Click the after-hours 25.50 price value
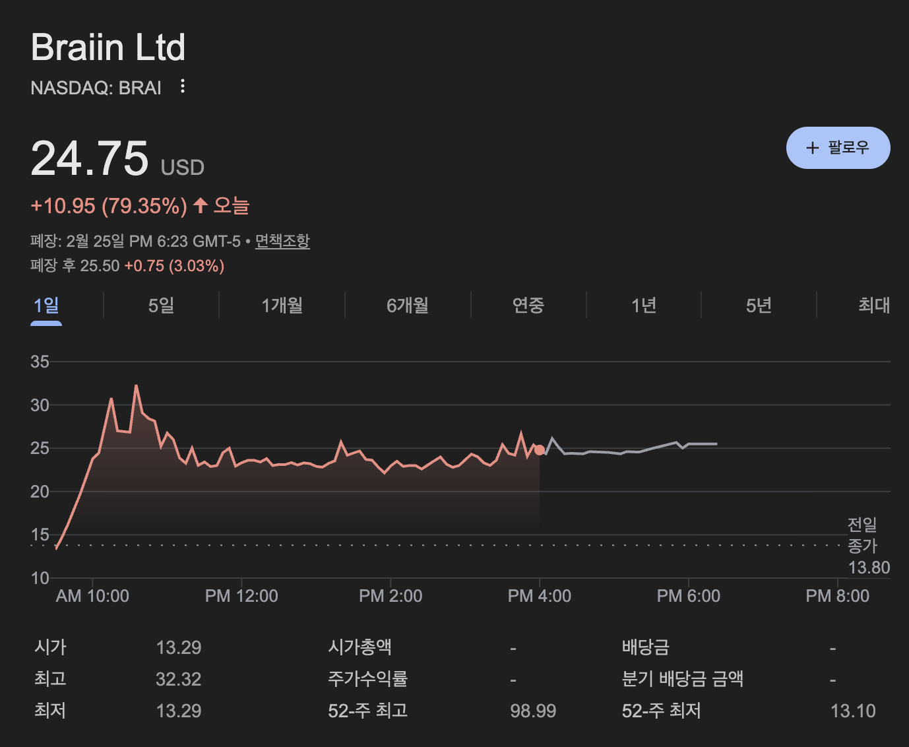The width and height of the screenshot is (909, 747). coord(100,266)
